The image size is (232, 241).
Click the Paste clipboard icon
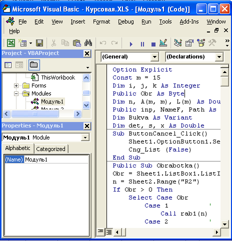click(77, 43)
